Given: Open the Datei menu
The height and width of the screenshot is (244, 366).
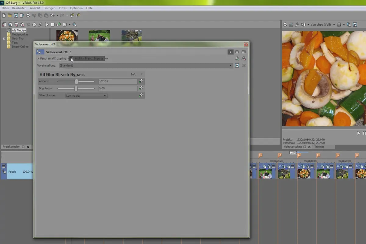Looking at the screenshot, I should (5, 8).
